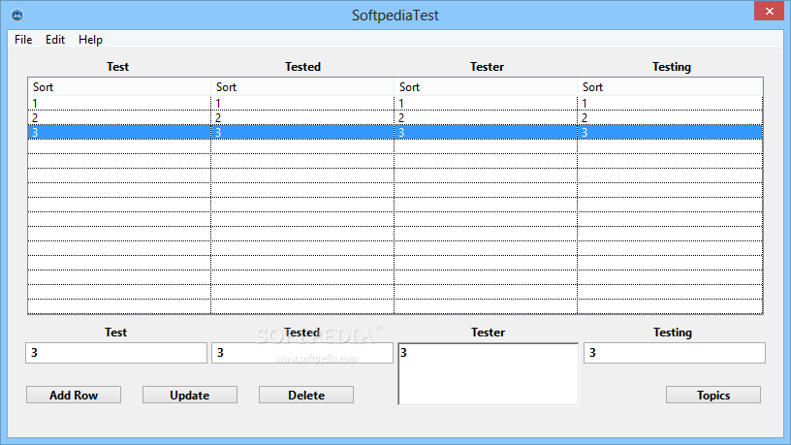The image size is (791, 445).
Task: Open the Edit menu
Action: click(x=55, y=40)
